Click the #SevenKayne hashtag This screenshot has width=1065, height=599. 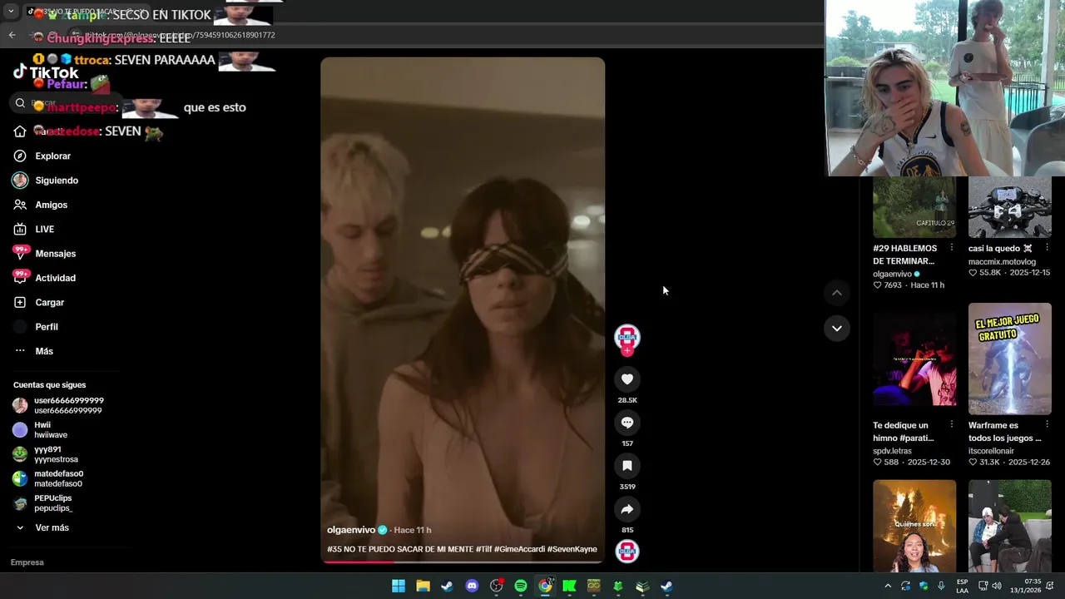572,549
